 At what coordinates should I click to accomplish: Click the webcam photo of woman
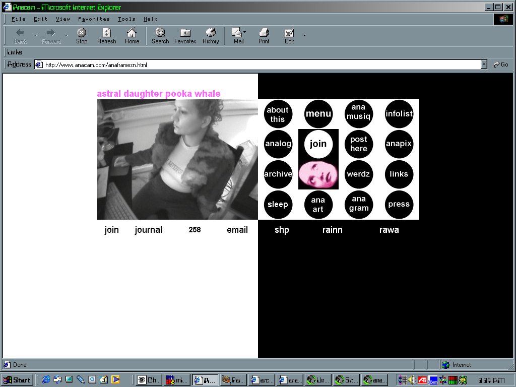(177, 159)
